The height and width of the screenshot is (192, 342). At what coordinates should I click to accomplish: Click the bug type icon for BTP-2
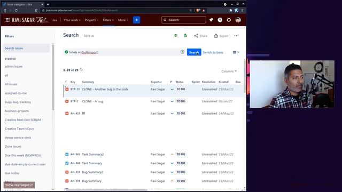[67, 101]
